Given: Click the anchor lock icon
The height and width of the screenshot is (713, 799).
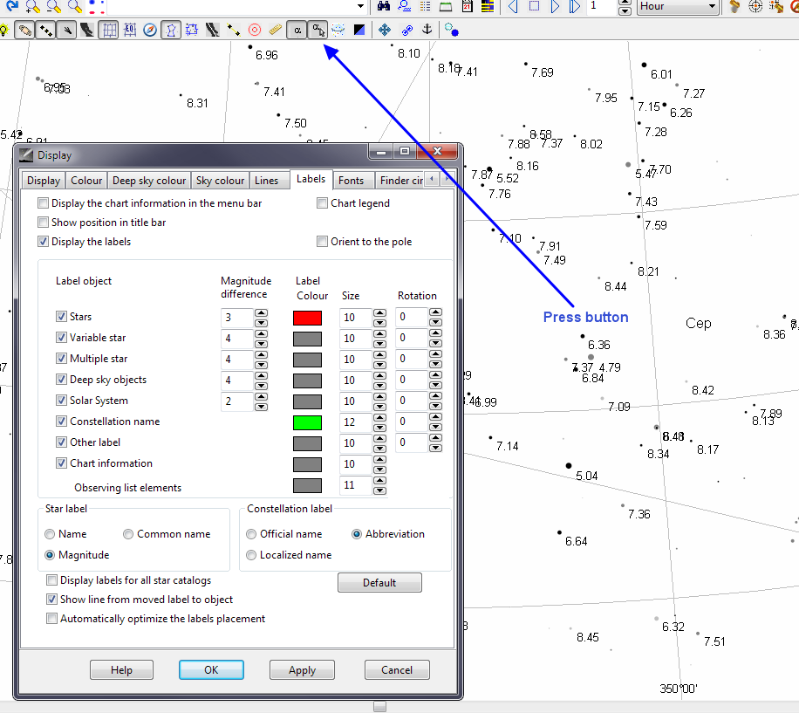Looking at the screenshot, I should point(427,31).
